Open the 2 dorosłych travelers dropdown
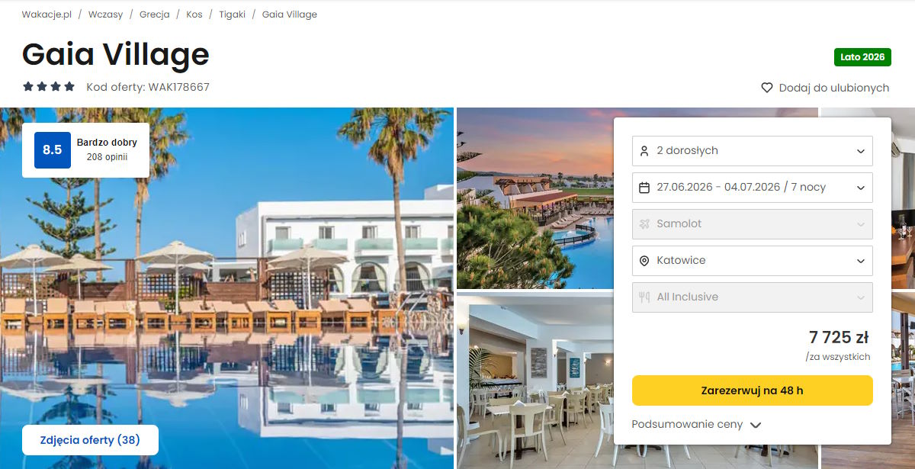This screenshot has height=469, width=915. click(x=753, y=151)
